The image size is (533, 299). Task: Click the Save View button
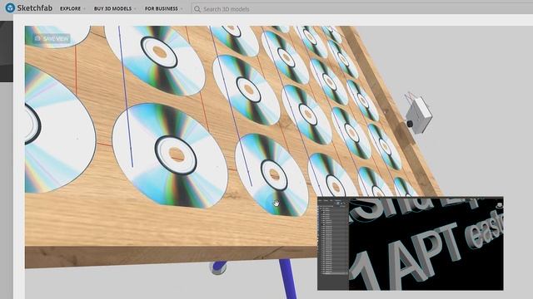[52, 39]
